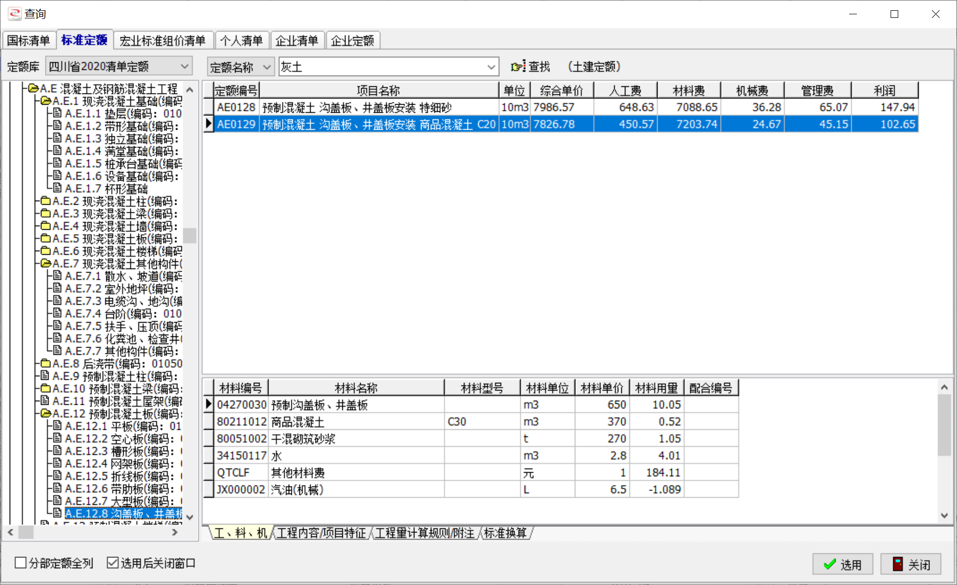Viewport: 957px width, 585px height.
Task: Select quota row AE0128 特细砂
Action: [561, 107]
